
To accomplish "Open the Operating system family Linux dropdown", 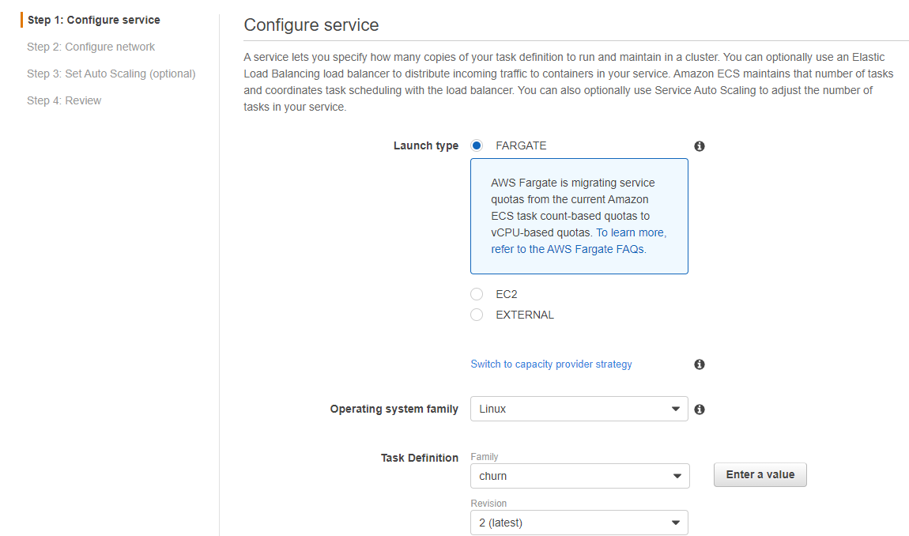I will [579, 409].
